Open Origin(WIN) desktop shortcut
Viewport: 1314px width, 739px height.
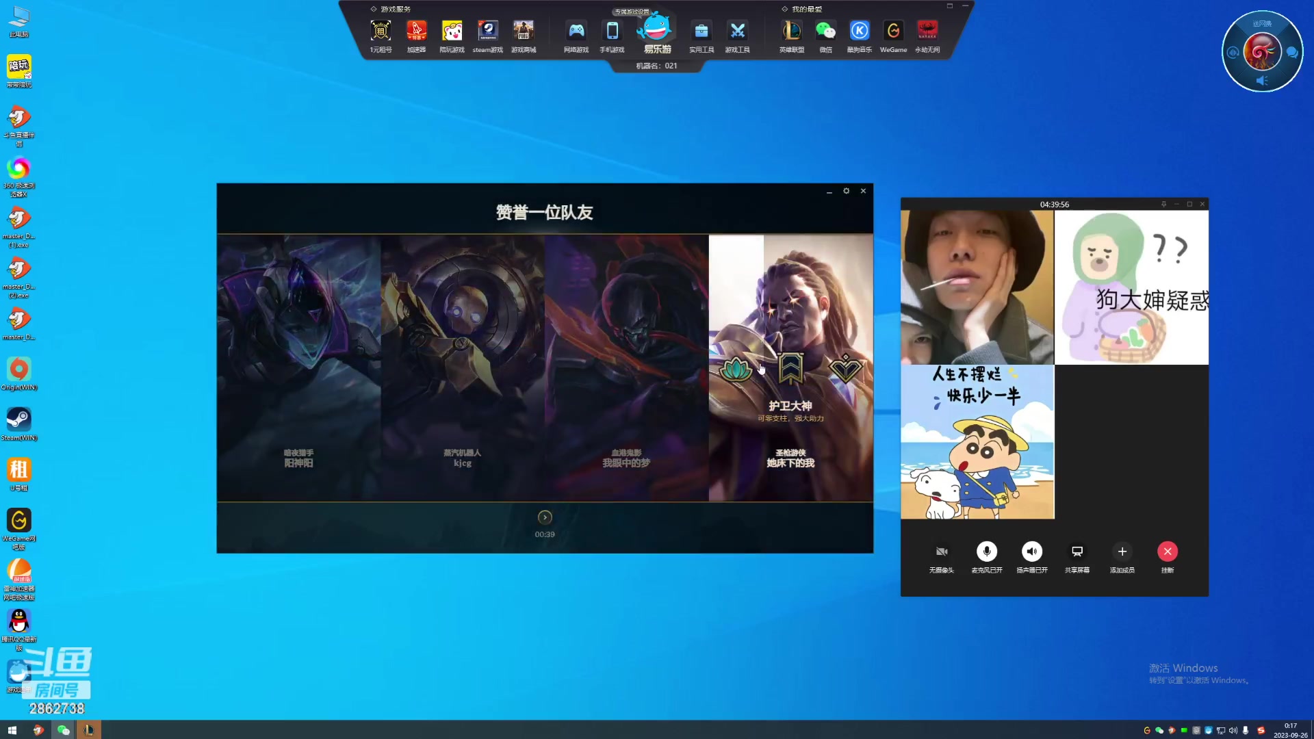click(19, 374)
